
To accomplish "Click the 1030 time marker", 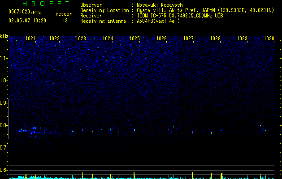I will coord(269,38).
